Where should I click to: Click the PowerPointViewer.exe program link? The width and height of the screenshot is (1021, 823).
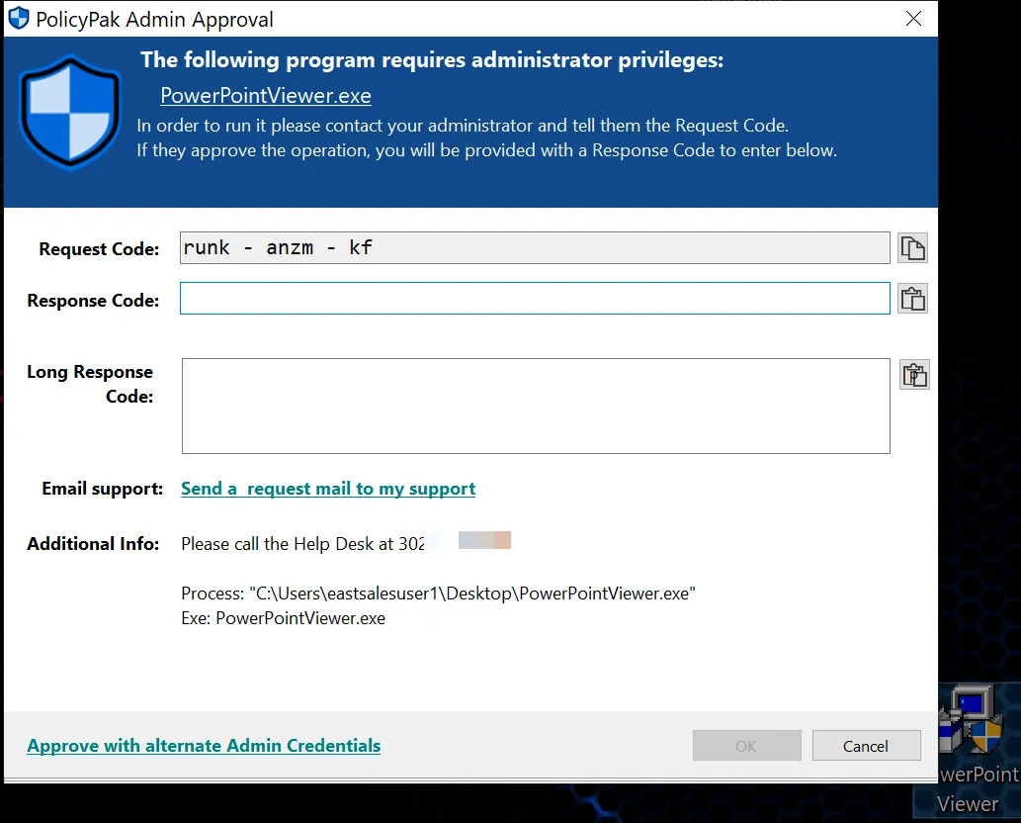(x=266, y=96)
